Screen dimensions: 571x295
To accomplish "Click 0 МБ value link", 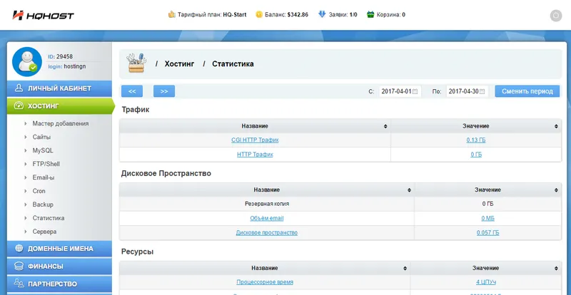I will [x=487, y=219].
